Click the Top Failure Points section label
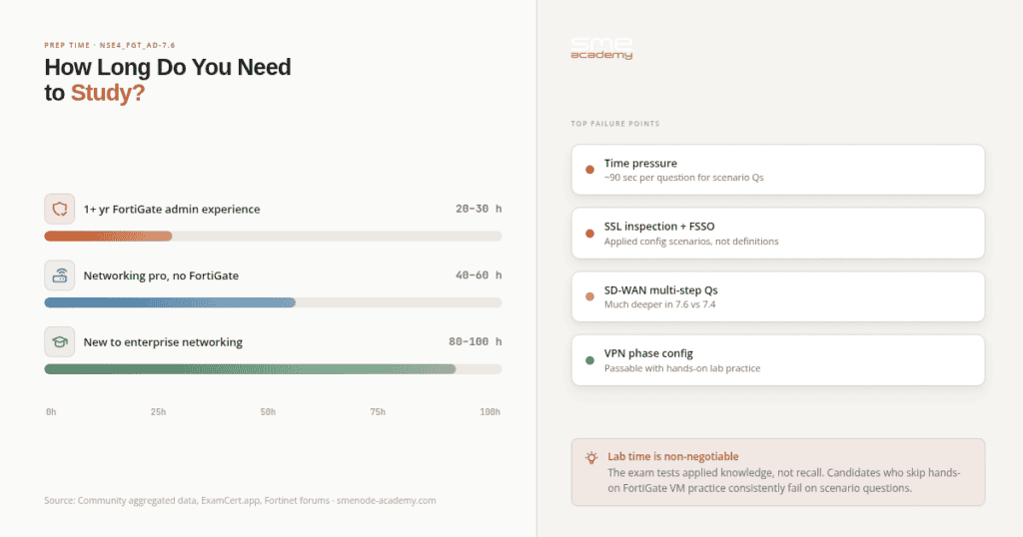1023x537 pixels. (615, 123)
